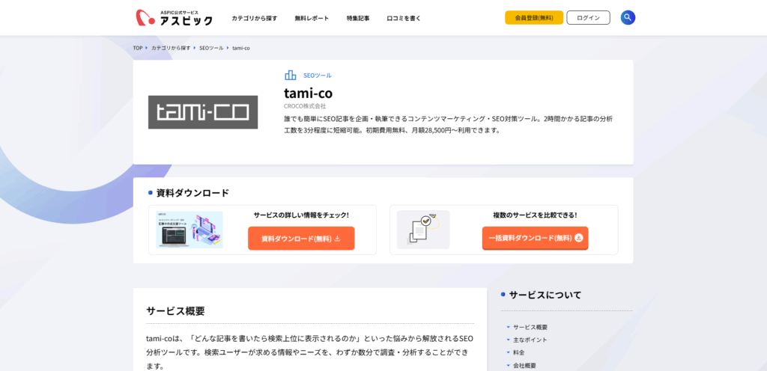767x371 pixels.
Task: Open SEOツール breadcrumb link
Action: pyautogui.click(x=211, y=48)
